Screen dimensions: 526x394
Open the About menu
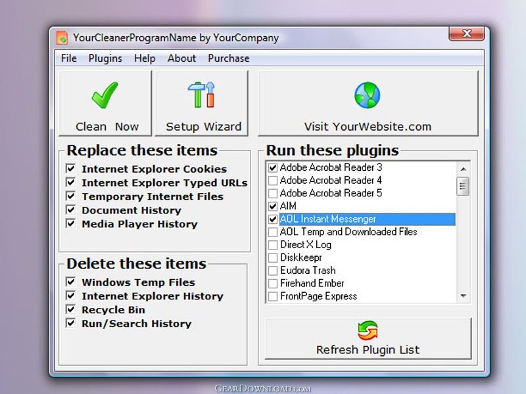[181, 58]
